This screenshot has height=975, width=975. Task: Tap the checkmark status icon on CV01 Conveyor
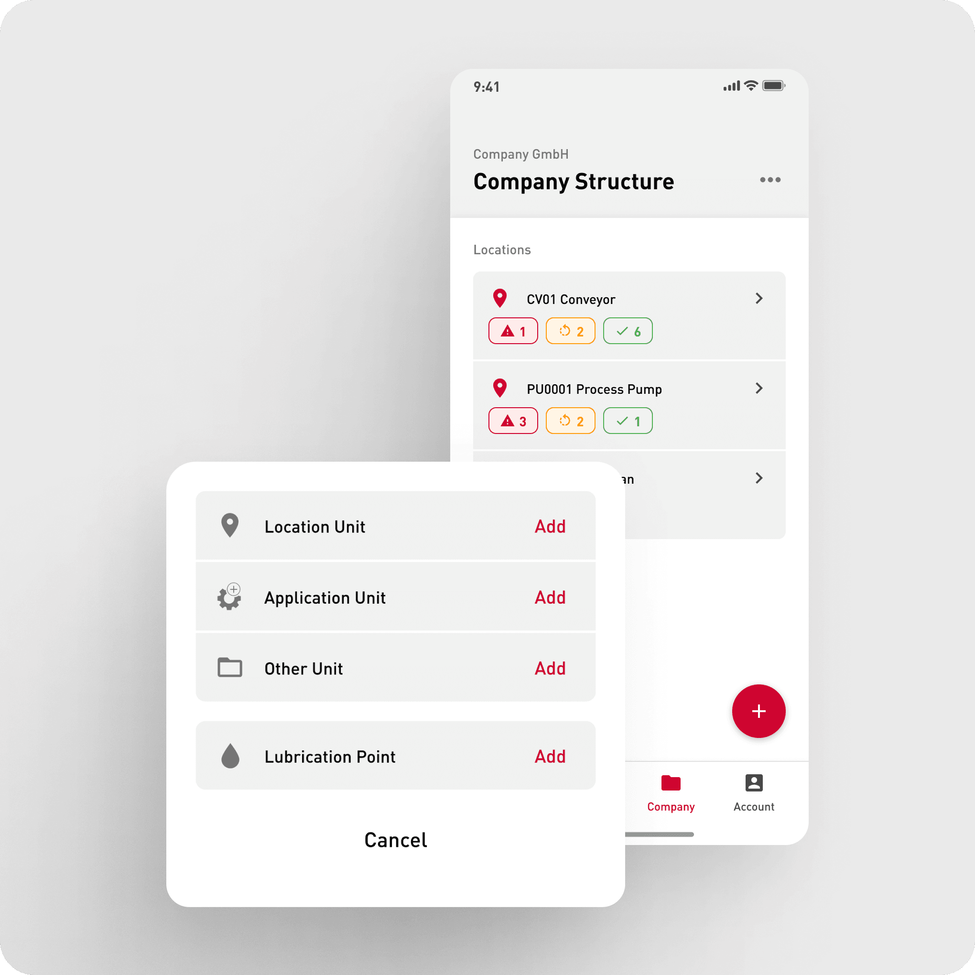pyautogui.click(x=628, y=330)
